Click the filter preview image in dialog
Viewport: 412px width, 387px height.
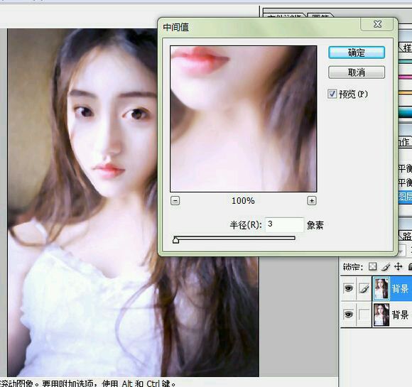coord(244,119)
